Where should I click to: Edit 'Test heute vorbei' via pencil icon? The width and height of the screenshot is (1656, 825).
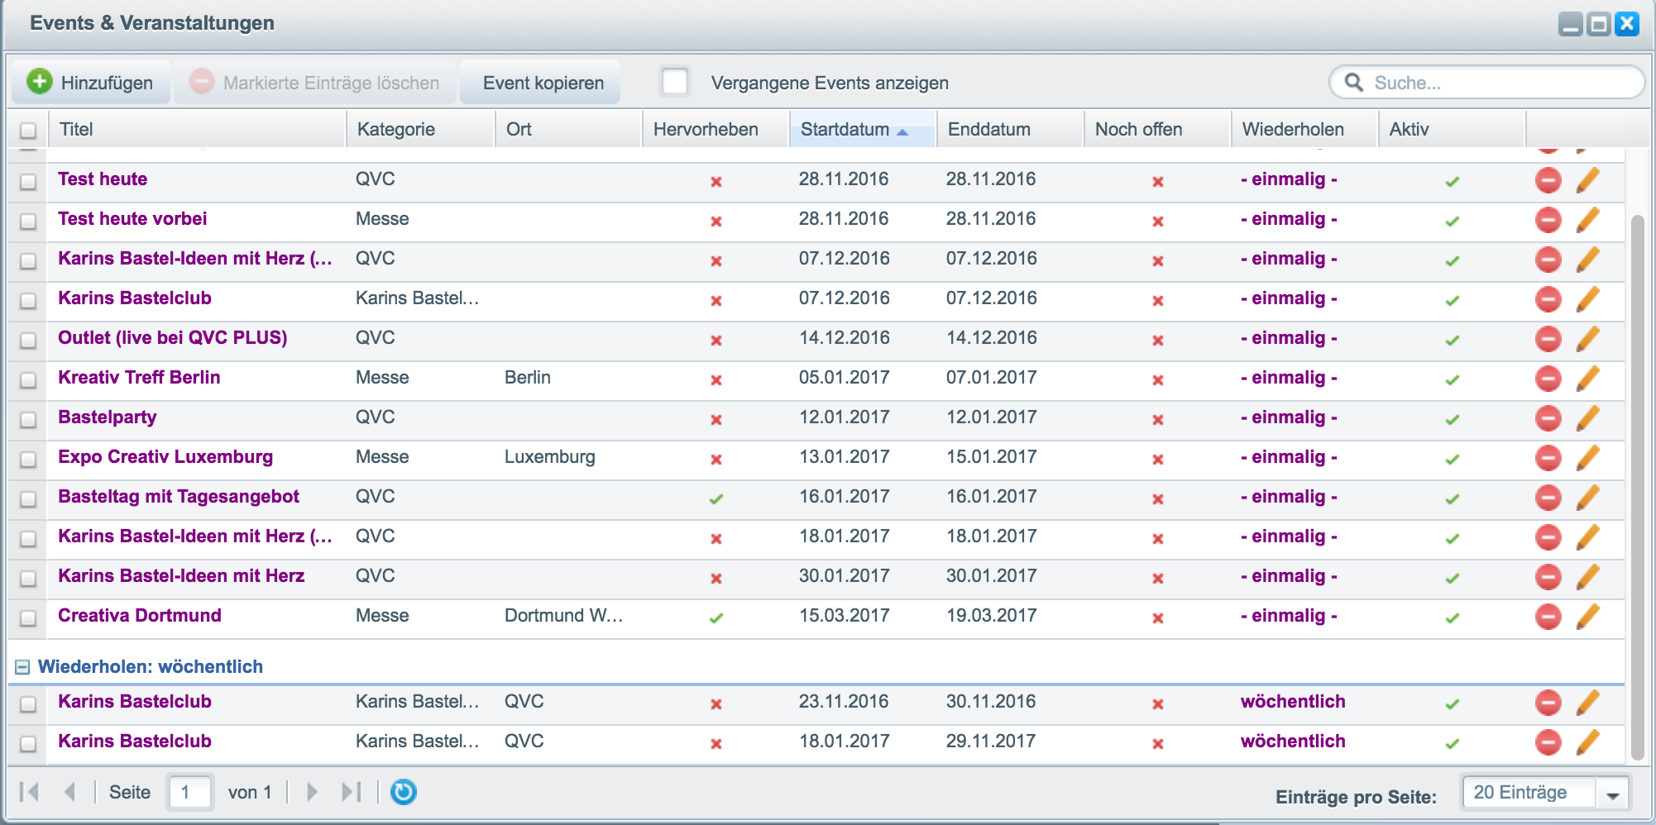1587,220
